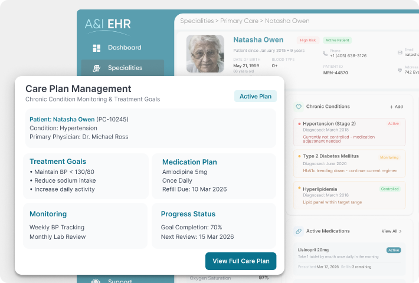Click Condition: Hypertension line
This screenshot has height=283, width=419.
[x=63, y=128]
